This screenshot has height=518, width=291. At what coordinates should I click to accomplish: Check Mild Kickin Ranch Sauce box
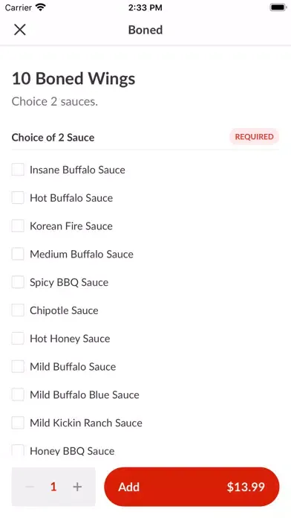click(x=18, y=422)
